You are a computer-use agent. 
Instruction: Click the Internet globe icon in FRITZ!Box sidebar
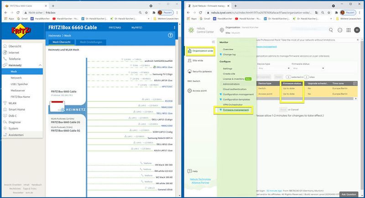(5, 52)
